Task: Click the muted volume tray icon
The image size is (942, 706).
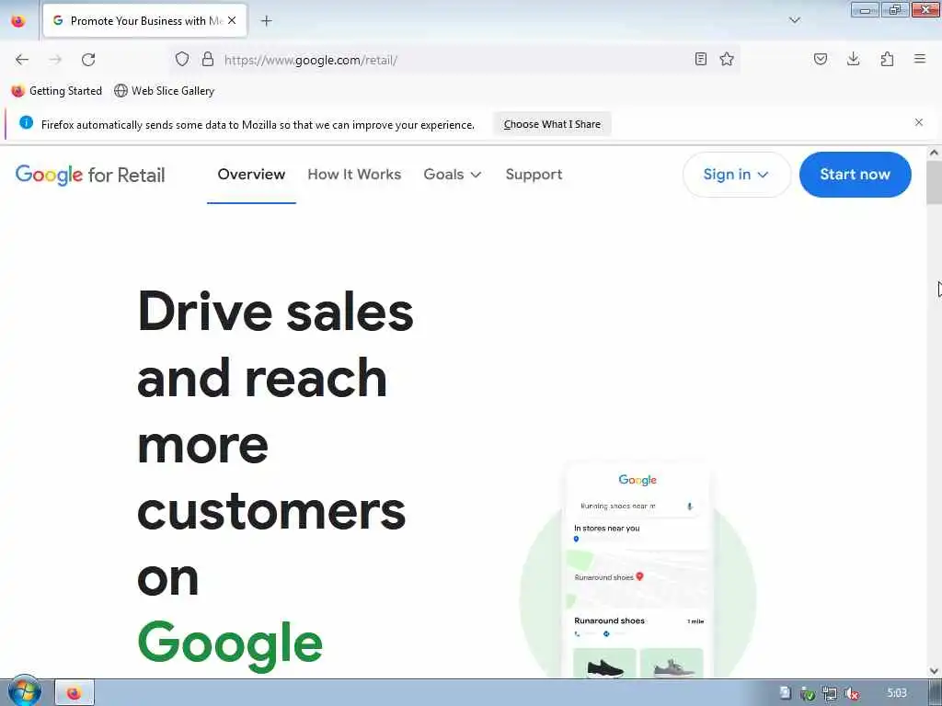Action: click(851, 693)
